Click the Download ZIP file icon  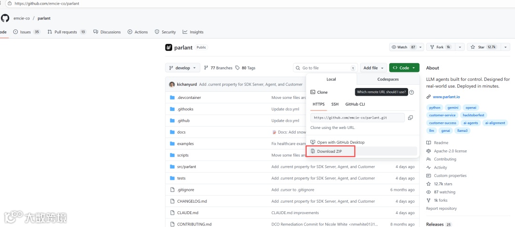coord(313,151)
